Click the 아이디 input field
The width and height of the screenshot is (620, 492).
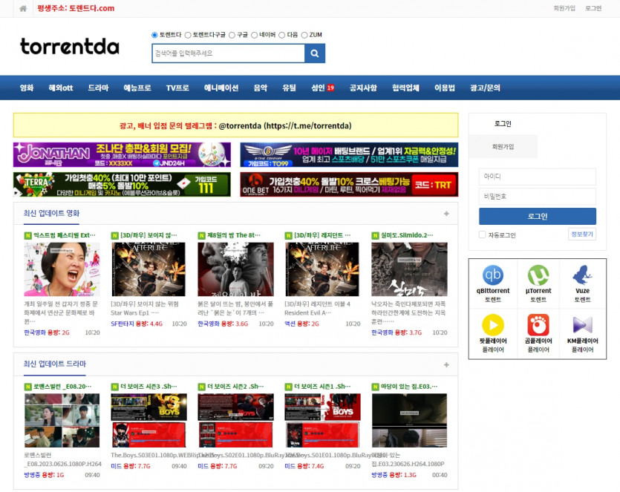pyautogui.click(x=537, y=177)
